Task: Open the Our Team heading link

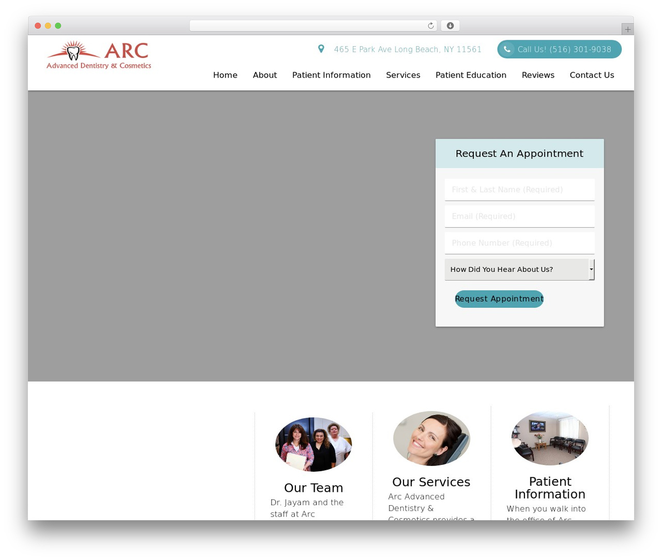Action: coord(313,488)
